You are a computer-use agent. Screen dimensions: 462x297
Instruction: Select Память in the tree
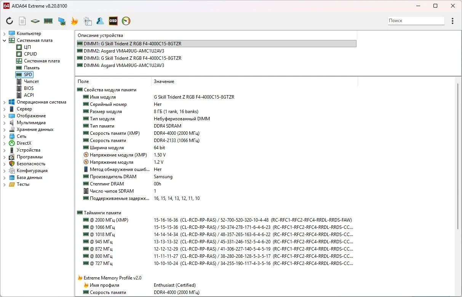click(32, 68)
